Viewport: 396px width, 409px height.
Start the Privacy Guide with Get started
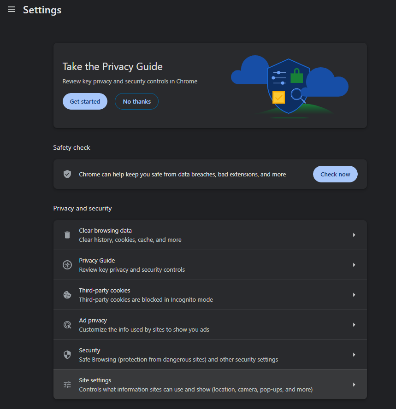(85, 101)
